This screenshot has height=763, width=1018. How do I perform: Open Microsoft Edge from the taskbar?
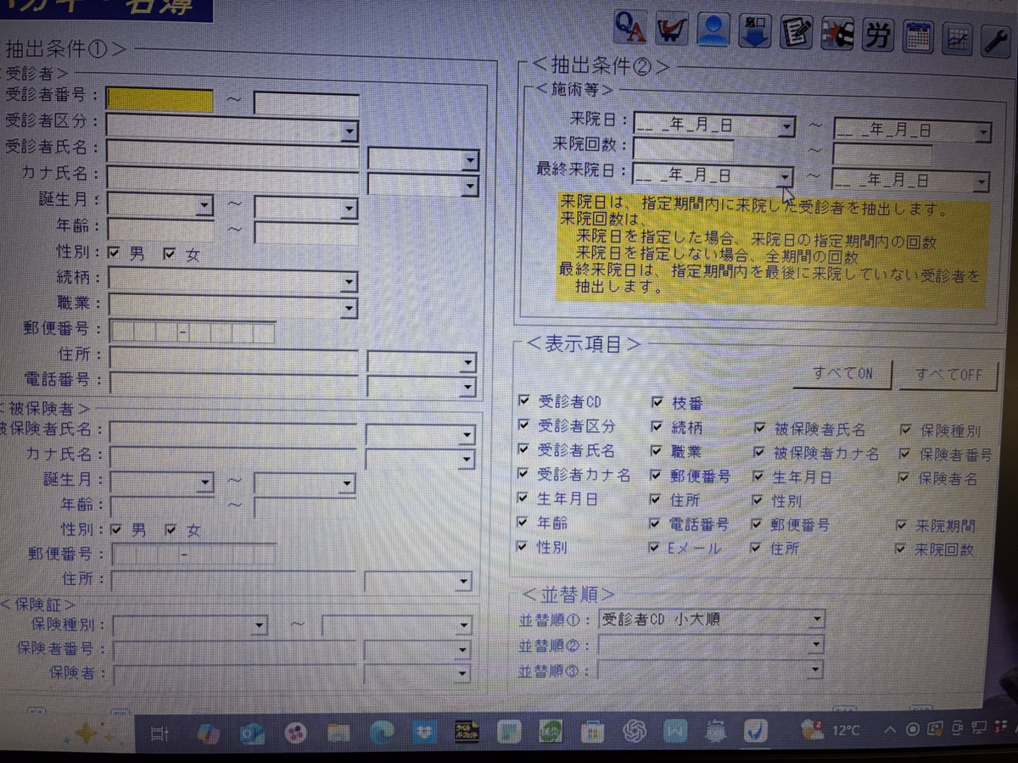[382, 731]
